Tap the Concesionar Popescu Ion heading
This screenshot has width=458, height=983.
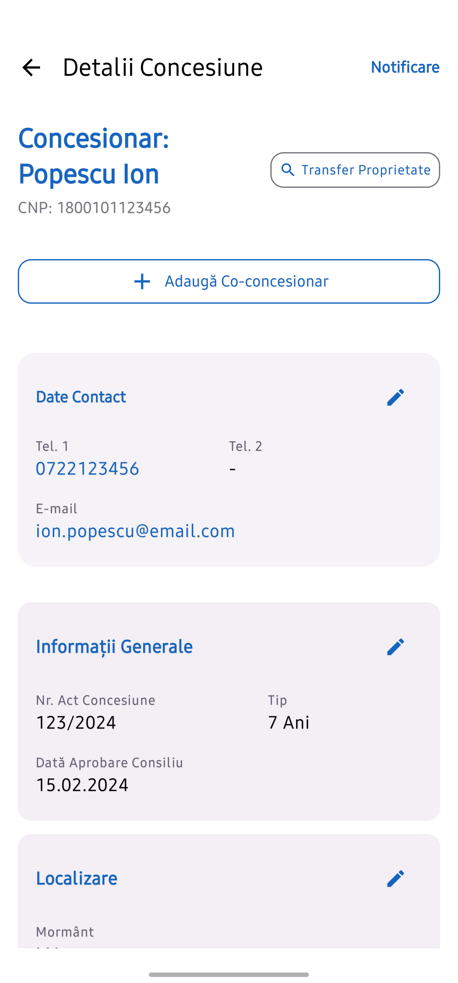click(x=94, y=156)
